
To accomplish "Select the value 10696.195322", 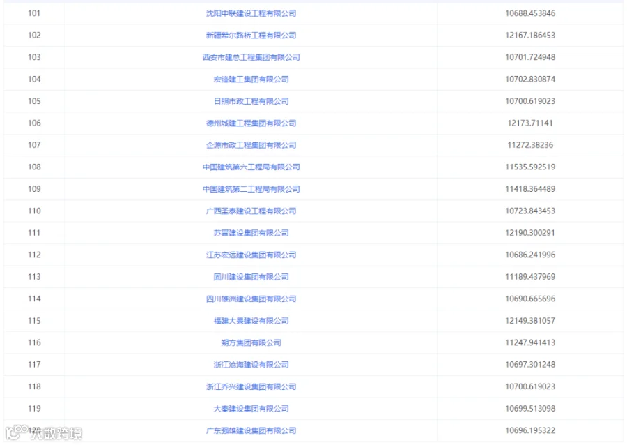I will coord(530,430).
